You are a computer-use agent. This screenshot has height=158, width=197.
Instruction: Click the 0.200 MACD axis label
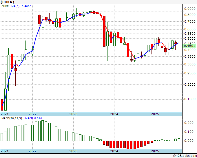click(189, 123)
